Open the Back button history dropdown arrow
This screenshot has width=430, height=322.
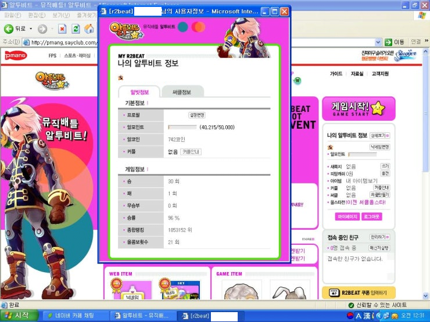point(31,29)
